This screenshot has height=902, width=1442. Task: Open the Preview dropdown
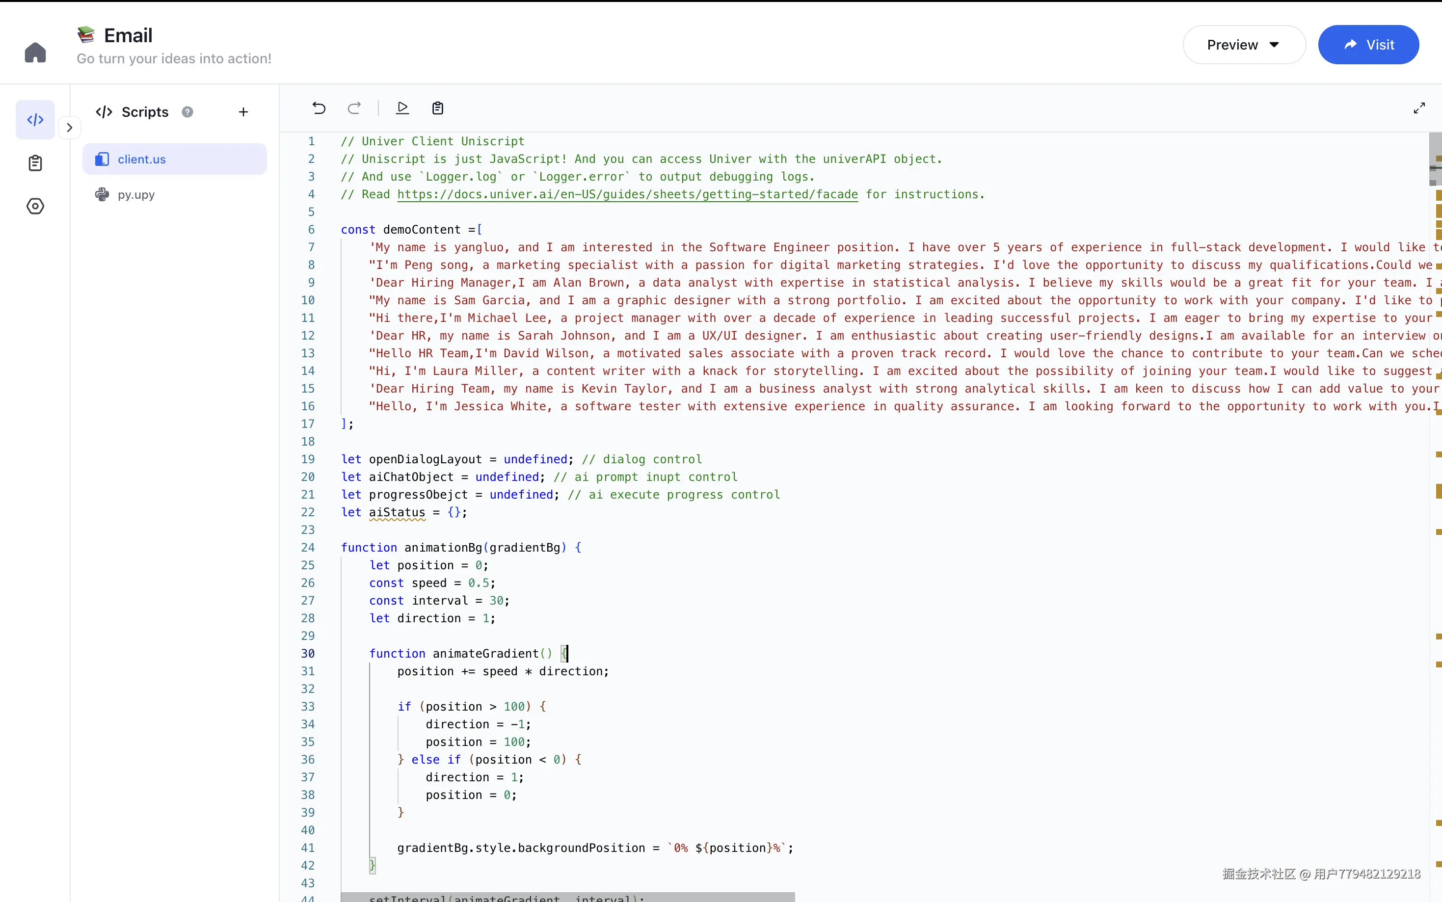(x=1244, y=45)
